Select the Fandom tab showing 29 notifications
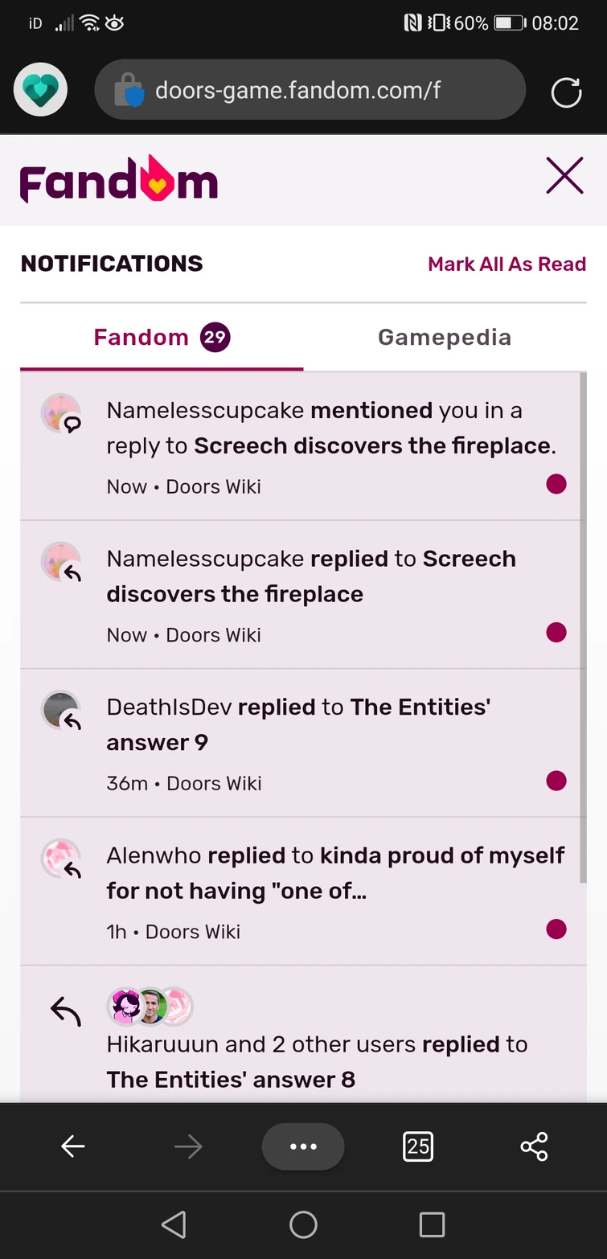Screen dimensions: 607x1259 161,337
